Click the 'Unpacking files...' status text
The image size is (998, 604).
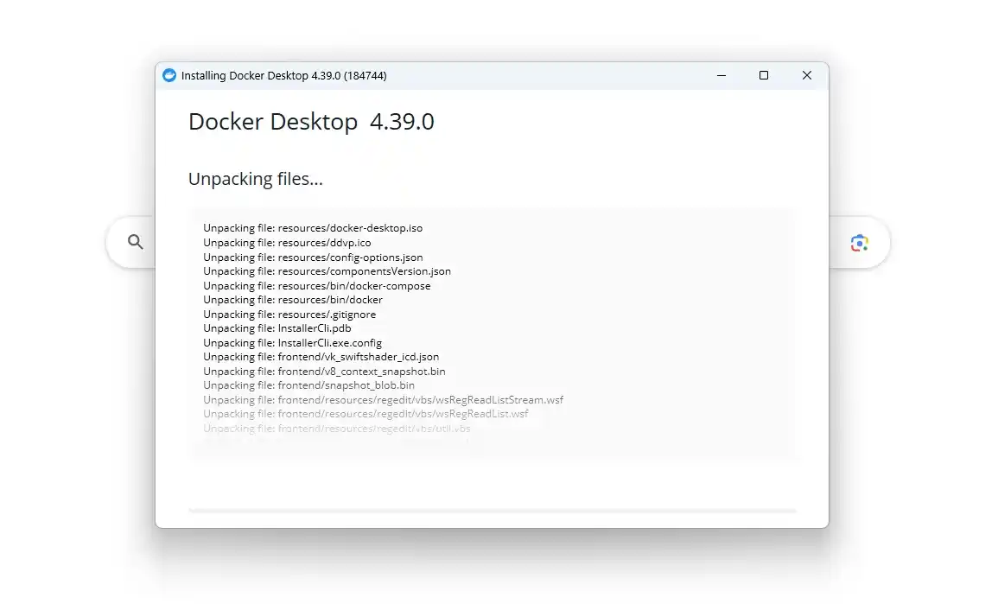[x=256, y=180]
